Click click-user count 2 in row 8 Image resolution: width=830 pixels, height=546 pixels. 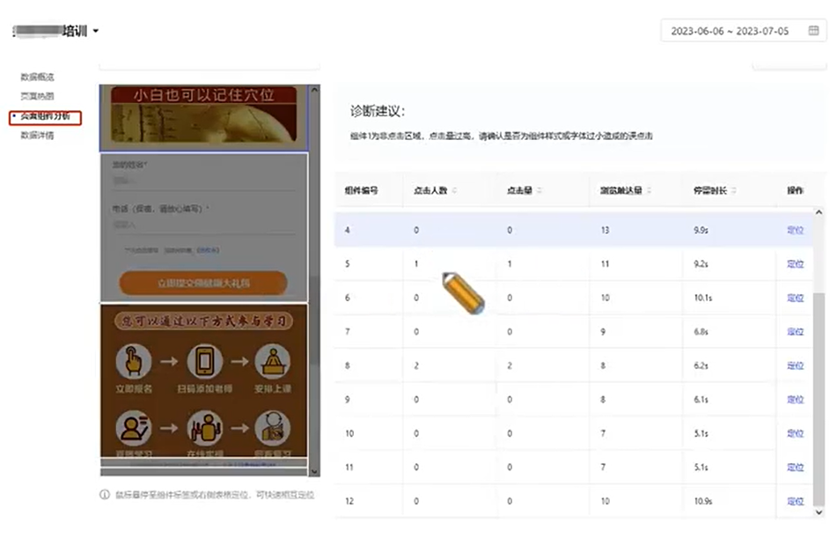tap(416, 365)
